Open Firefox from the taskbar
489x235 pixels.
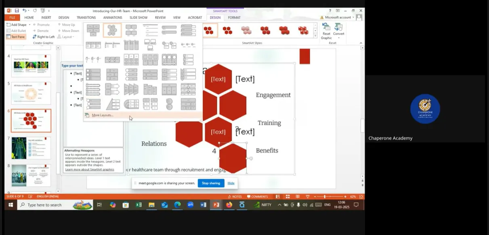point(229,205)
